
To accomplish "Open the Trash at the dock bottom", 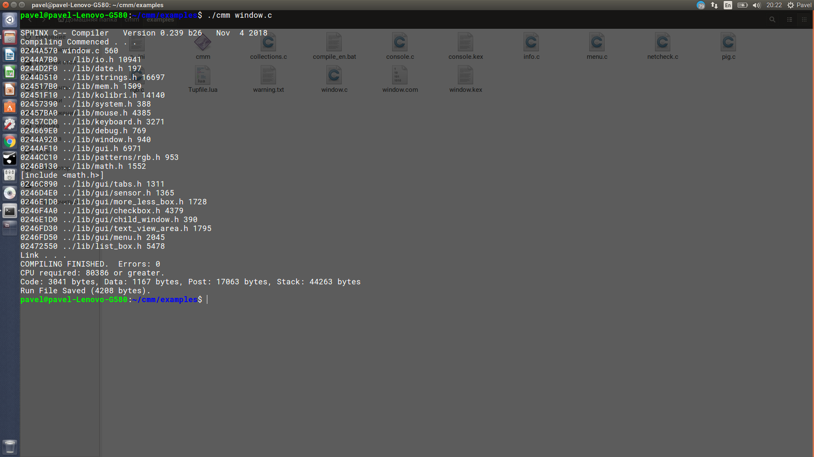I will pyautogui.click(x=10, y=446).
